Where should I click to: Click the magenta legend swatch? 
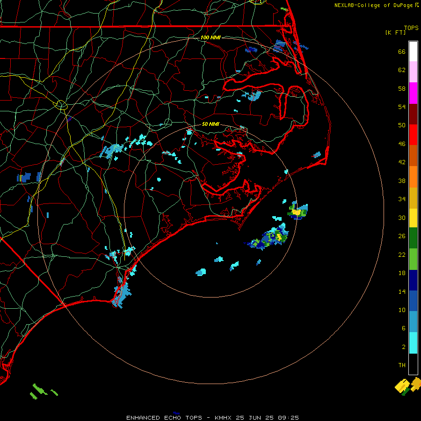coord(413,93)
